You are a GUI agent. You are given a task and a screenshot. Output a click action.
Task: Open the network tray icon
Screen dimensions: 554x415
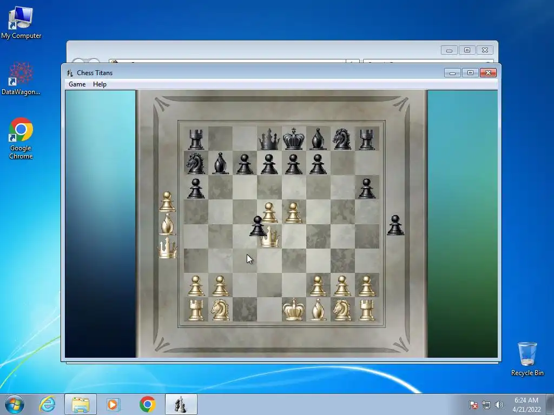(486, 405)
